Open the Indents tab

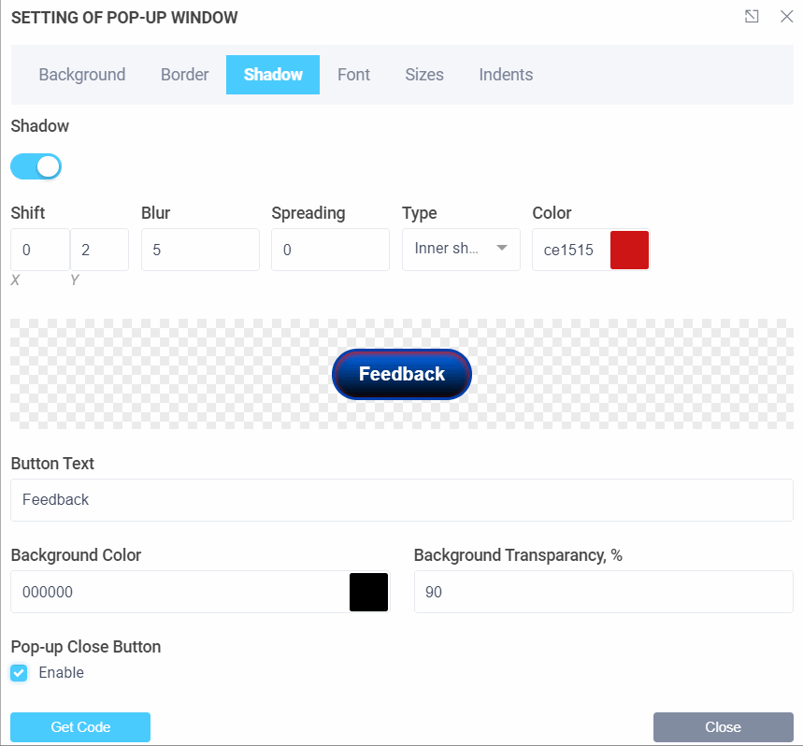506,75
